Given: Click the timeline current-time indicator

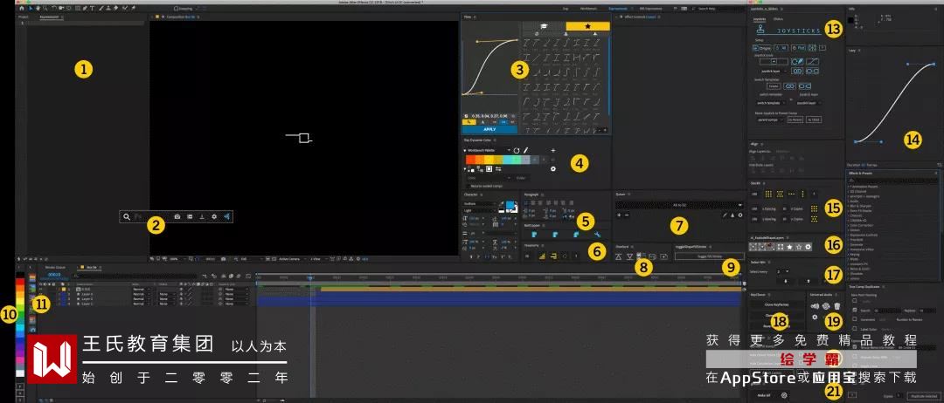Looking at the screenshot, I should tap(310, 277).
